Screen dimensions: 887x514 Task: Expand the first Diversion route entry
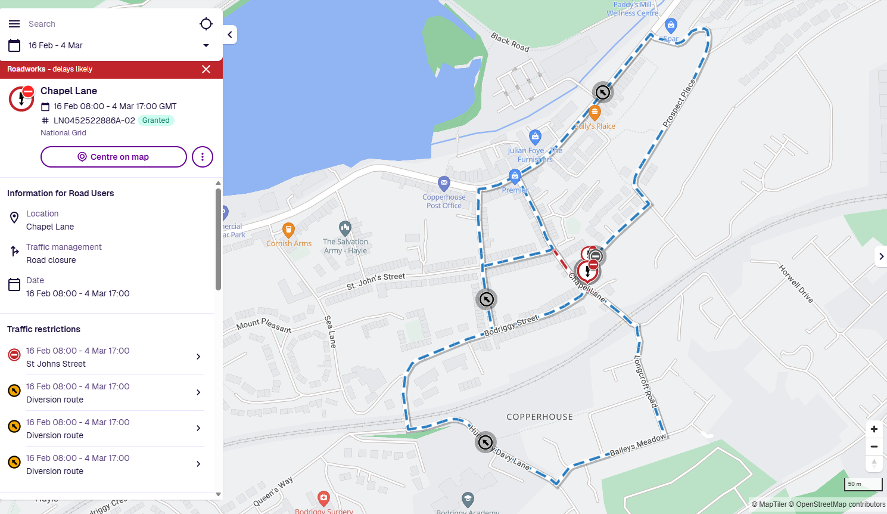click(106, 392)
